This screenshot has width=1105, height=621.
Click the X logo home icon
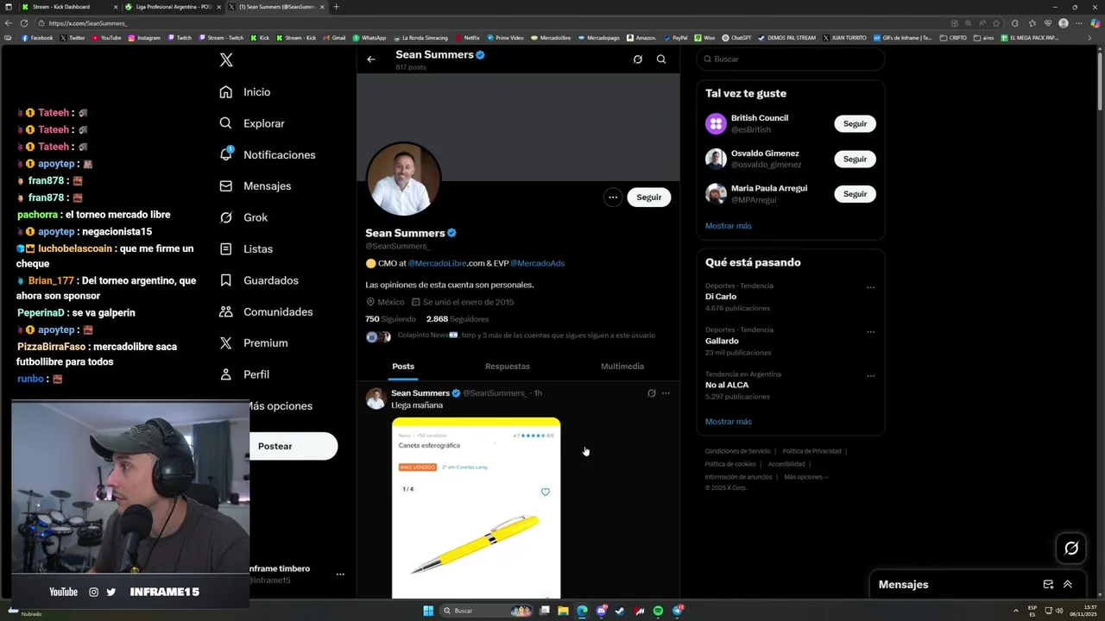coord(226,60)
